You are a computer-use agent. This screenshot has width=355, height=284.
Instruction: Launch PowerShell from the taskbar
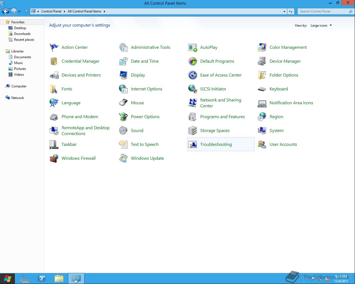pos(42,278)
